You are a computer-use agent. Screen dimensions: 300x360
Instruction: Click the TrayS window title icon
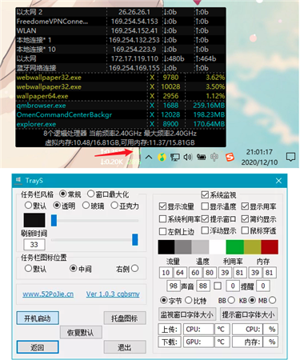pyautogui.click(x=18, y=180)
